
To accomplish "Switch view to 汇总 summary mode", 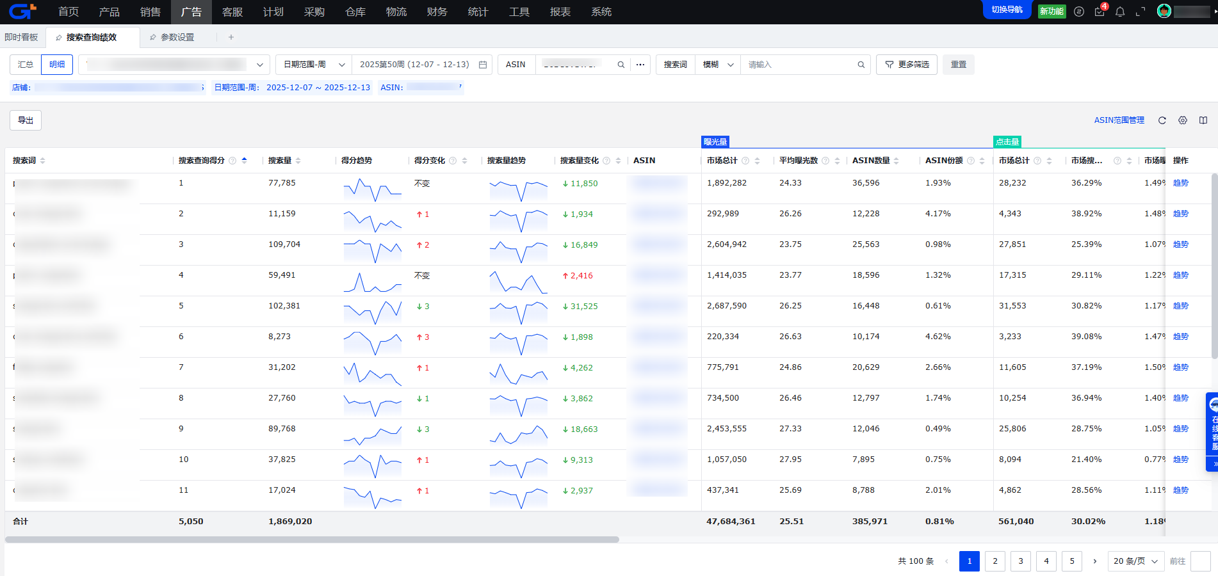I will pos(26,65).
